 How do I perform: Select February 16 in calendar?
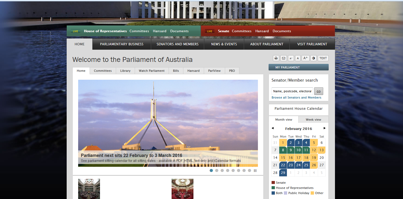291,158
